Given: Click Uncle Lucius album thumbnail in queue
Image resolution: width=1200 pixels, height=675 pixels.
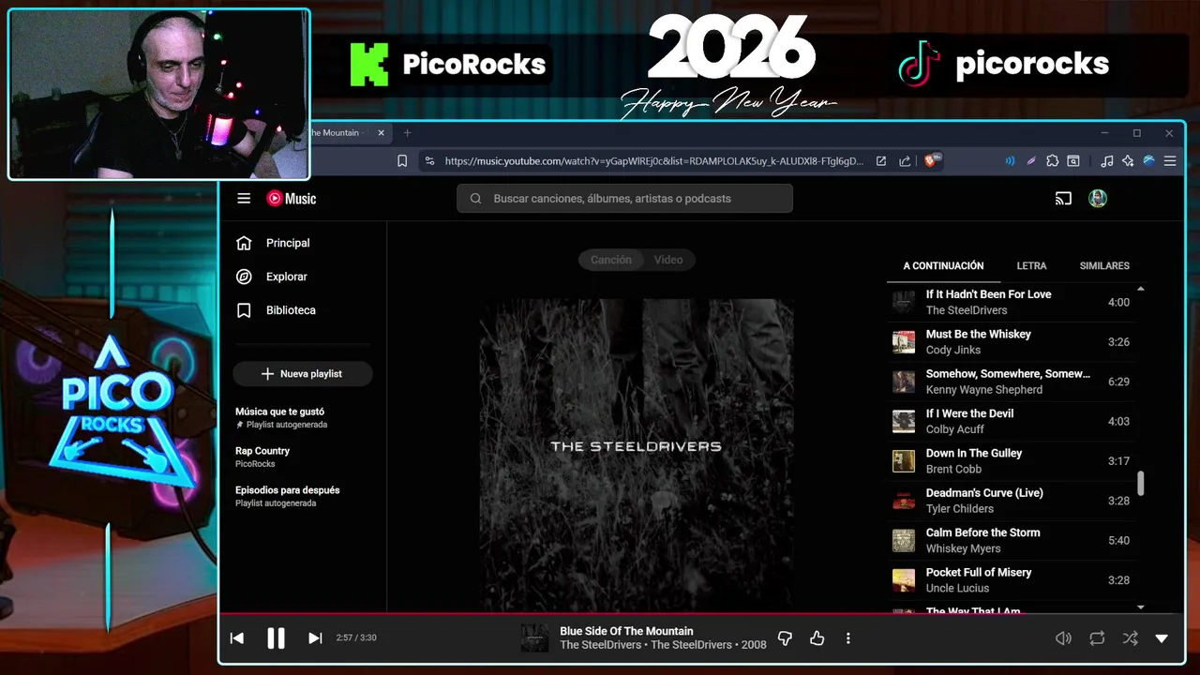Looking at the screenshot, I should [904, 580].
